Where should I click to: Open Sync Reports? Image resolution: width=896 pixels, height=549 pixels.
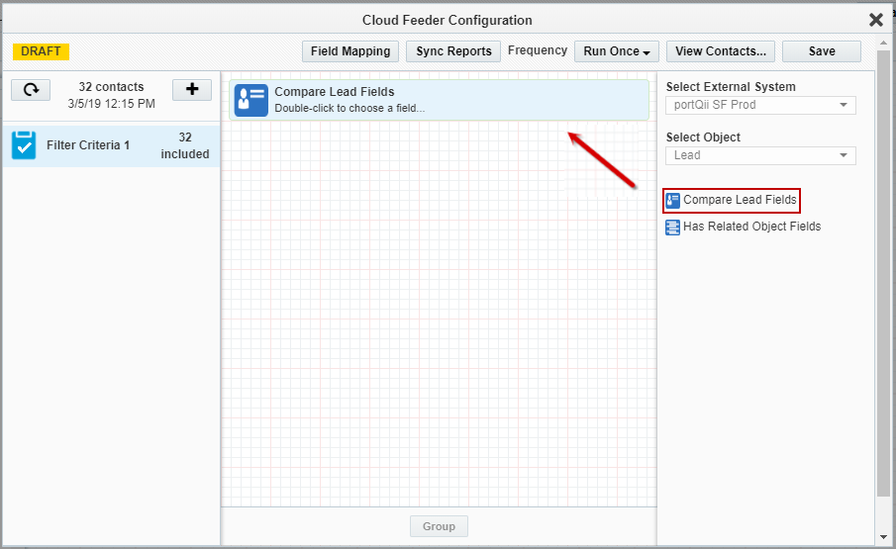click(453, 51)
